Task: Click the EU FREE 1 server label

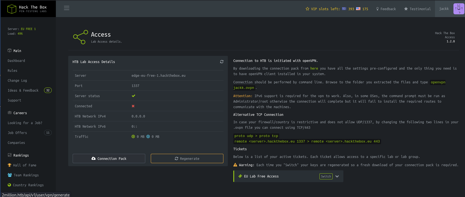Action: 28,29
